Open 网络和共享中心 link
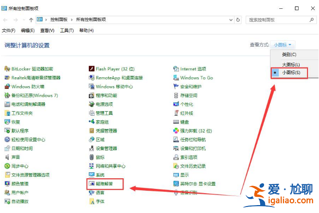319x213 pixels. coord(110,166)
